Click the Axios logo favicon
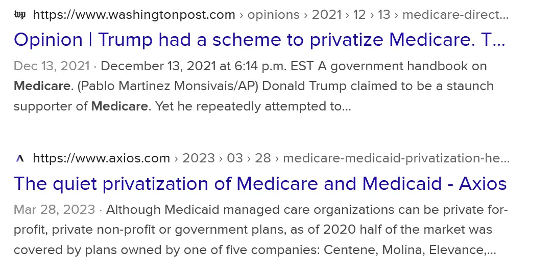The image size is (553, 280). tap(20, 158)
